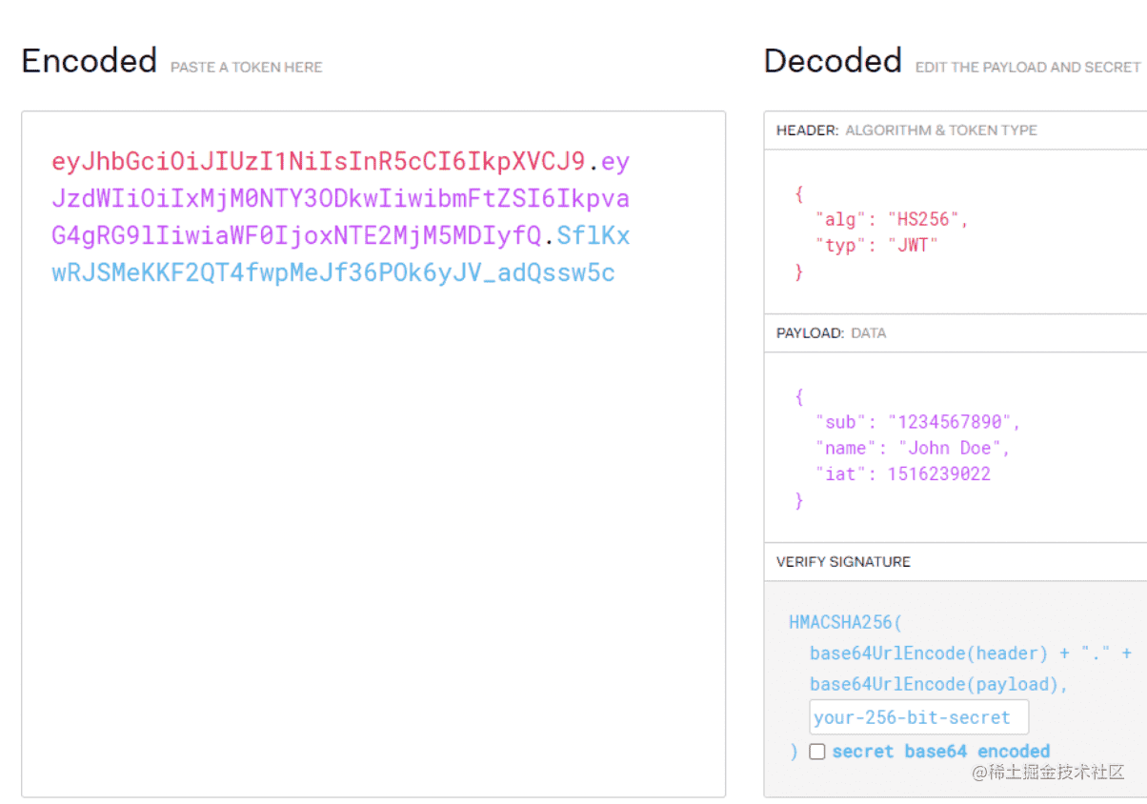
Task: Click the blue signature segment of the token
Action: tap(332, 273)
